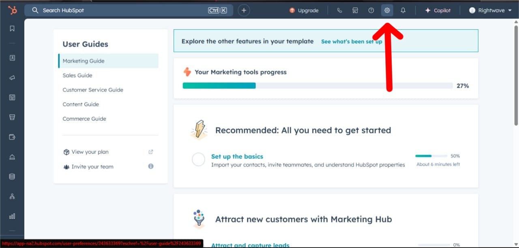This screenshot has height=248, width=519.
Task: Open the Bookmarks sidebar icon
Action: point(12,28)
